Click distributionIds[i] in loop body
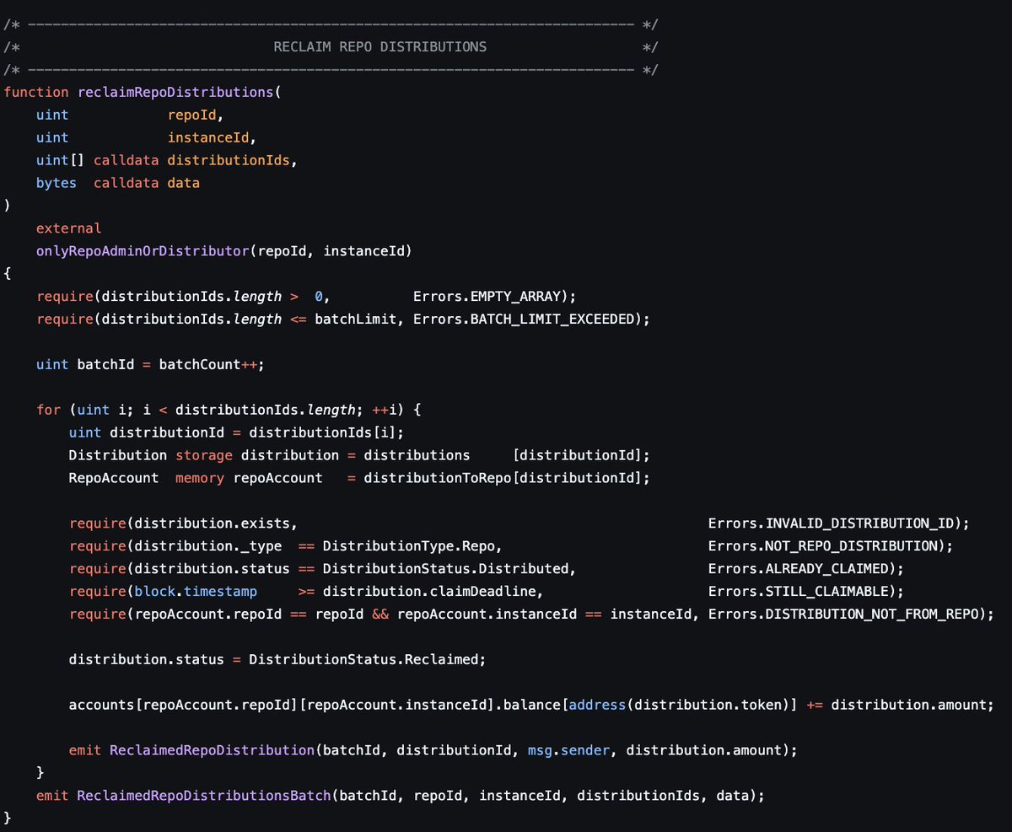 (x=323, y=433)
